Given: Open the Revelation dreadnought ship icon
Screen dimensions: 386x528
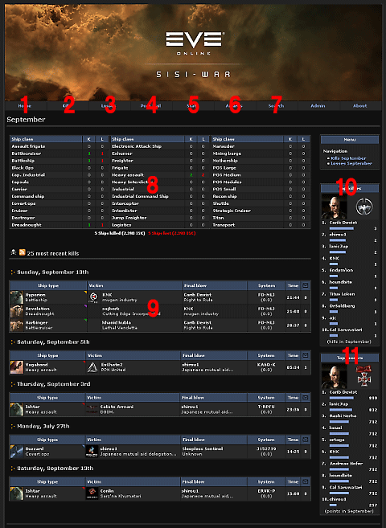Looking at the screenshot, I should pos(17,311).
